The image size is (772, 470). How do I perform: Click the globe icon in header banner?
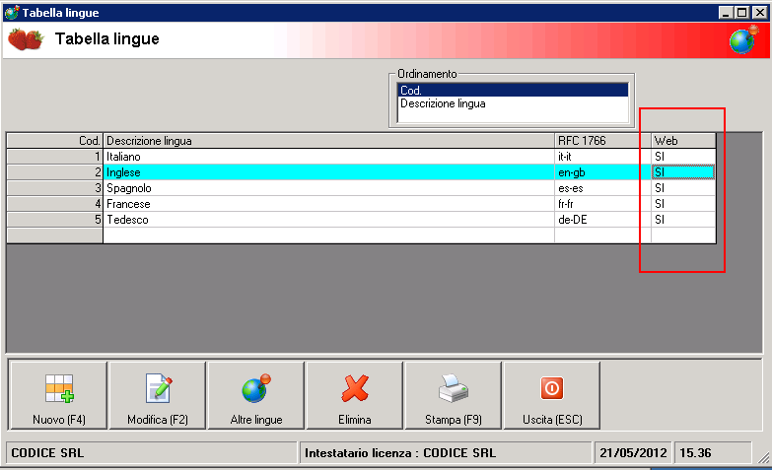coord(744,39)
